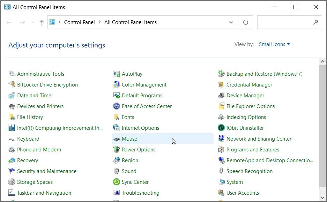Click the Default Programs icon
The height and width of the screenshot is (202, 327).
tap(117, 96)
